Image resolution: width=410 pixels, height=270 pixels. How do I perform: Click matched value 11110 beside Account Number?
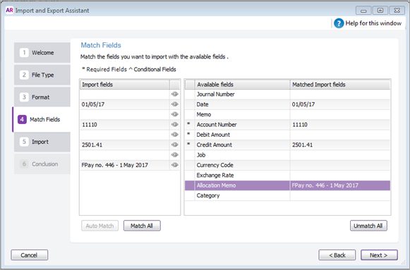click(340, 125)
